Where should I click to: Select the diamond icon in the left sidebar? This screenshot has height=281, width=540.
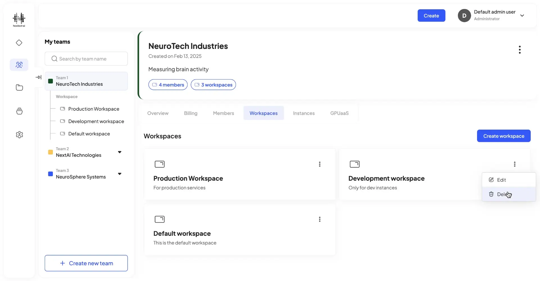pyautogui.click(x=19, y=43)
